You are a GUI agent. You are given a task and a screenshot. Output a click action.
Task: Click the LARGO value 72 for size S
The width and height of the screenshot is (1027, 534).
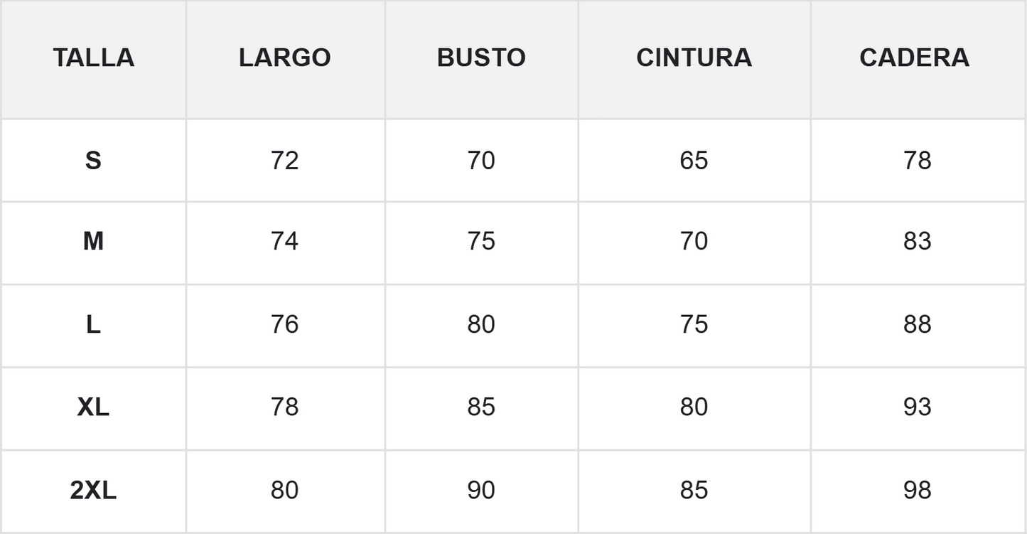(x=284, y=161)
